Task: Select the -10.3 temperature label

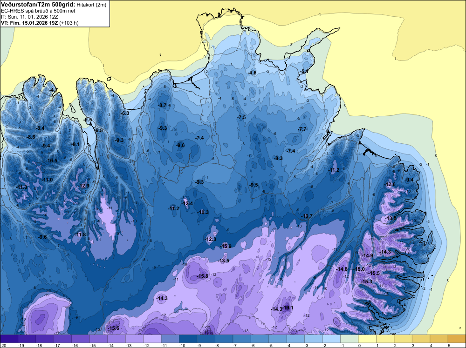Action: (x=203, y=212)
